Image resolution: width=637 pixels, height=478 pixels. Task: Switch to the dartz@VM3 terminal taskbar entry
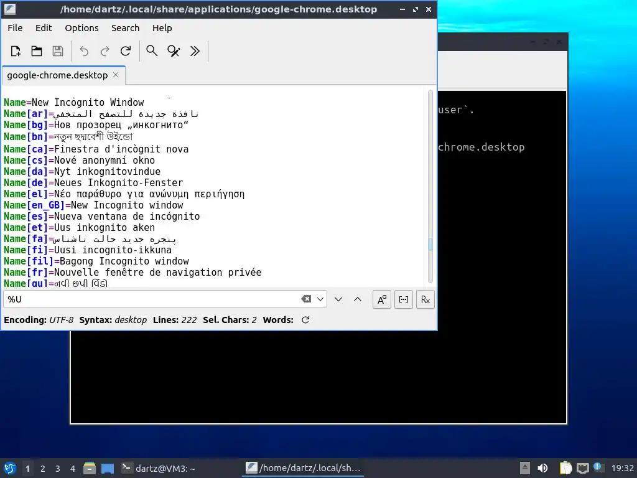159,469
